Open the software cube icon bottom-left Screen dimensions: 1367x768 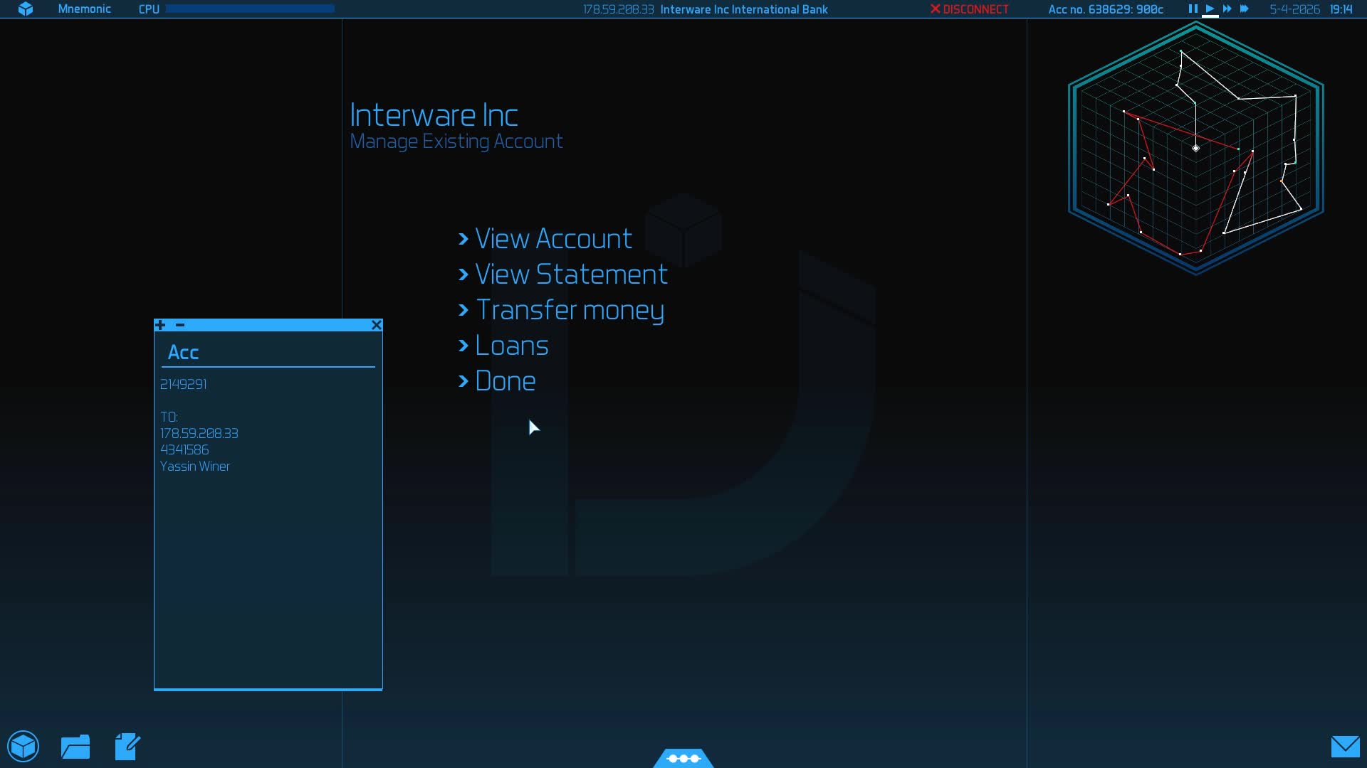23,747
